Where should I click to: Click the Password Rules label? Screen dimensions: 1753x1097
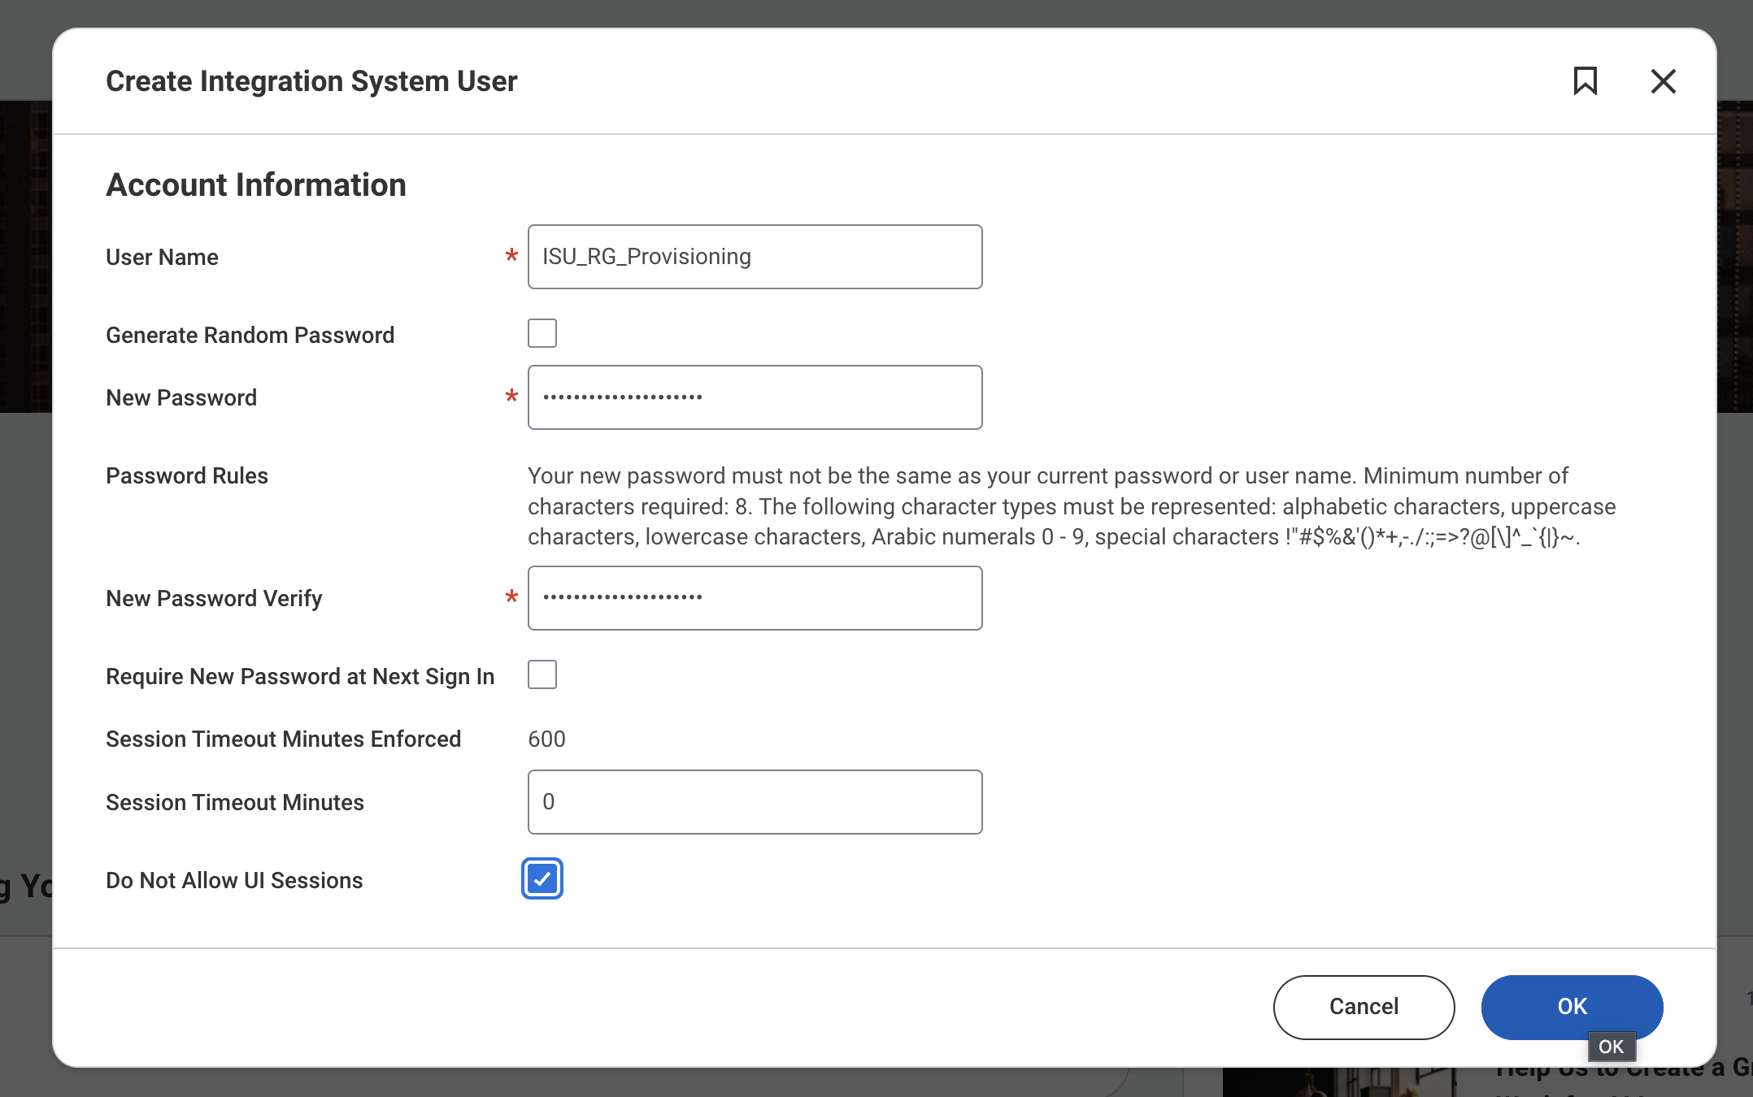(x=187, y=475)
